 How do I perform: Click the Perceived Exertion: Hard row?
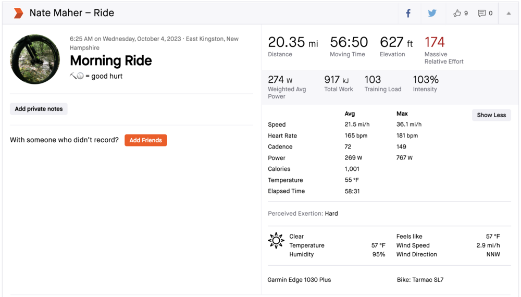click(303, 214)
